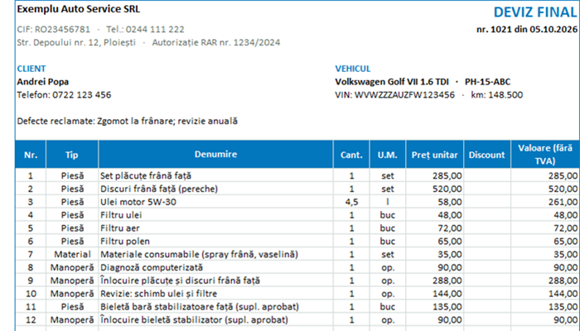Viewport: 580px width, 331px height.
Task: Click the 'VEHICUL' heading
Action: (352, 69)
